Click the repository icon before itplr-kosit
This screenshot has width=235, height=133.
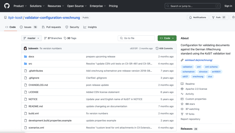tap(5, 18)
